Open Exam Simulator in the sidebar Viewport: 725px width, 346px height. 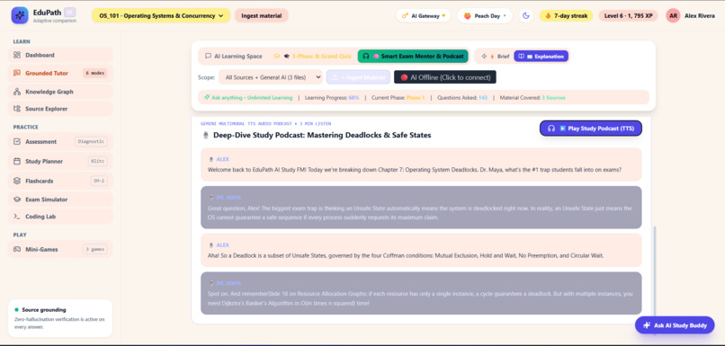pos(60,200)
